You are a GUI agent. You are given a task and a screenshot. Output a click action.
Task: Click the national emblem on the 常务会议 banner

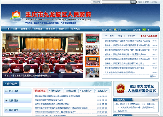pos(121,88)
